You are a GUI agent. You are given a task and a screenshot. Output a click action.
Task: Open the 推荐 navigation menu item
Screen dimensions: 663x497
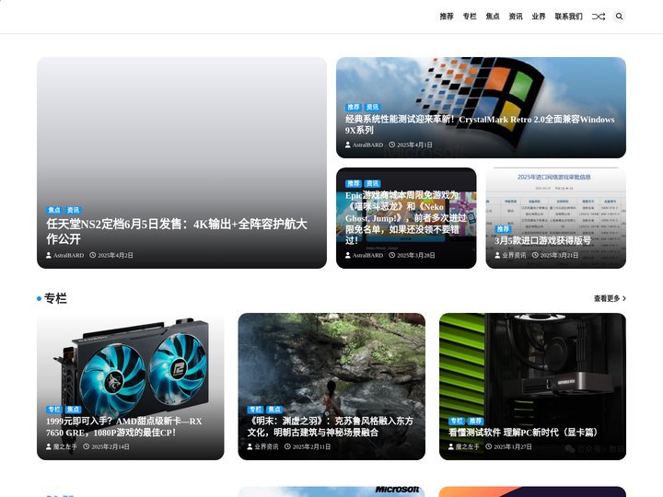click(447, 17)
